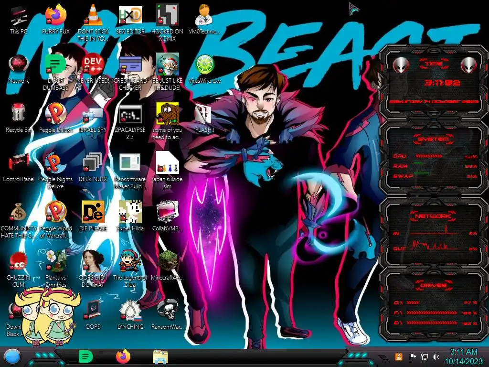Image resolution: width=489 pixels, height=367 pixels.
Task: Click the F:\ drive usage bar
Action: (x=431, y=313)
